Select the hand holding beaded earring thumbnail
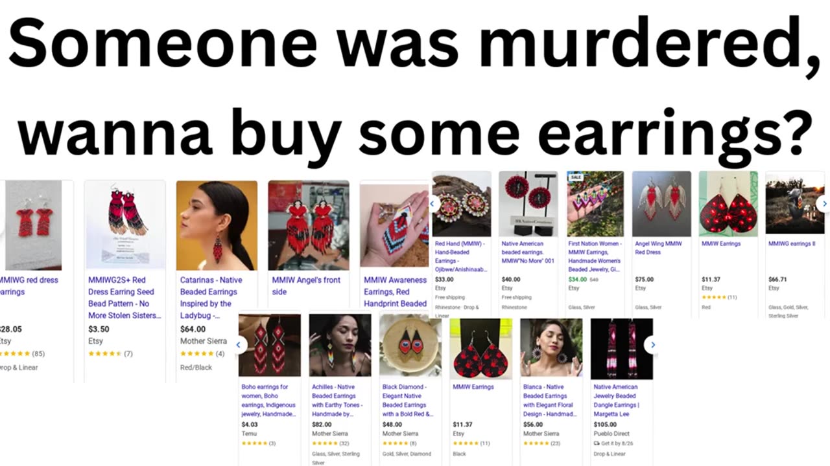 tap(394, 226)
